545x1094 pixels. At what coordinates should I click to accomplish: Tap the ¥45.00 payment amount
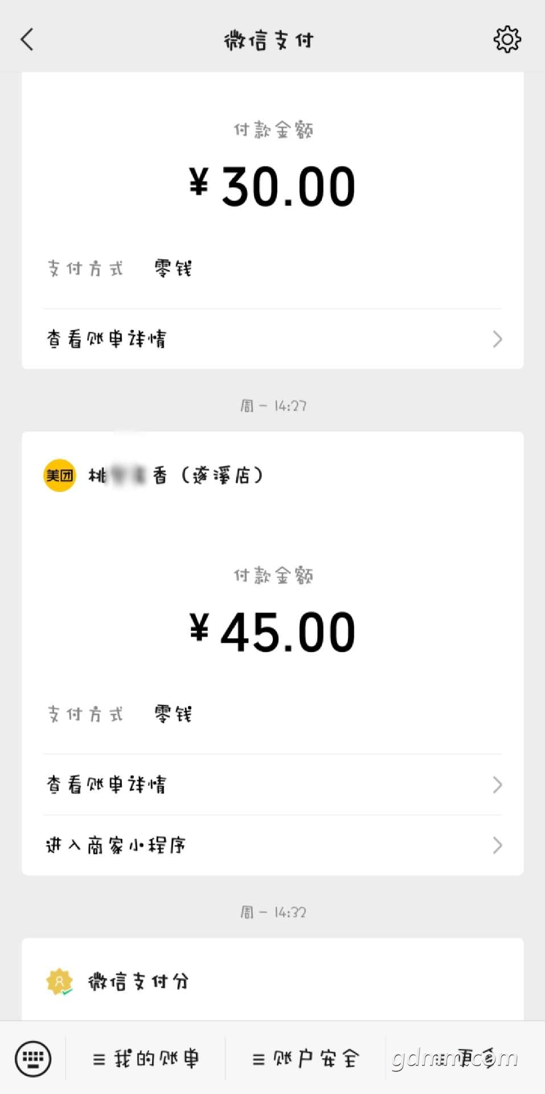[273, 632]
